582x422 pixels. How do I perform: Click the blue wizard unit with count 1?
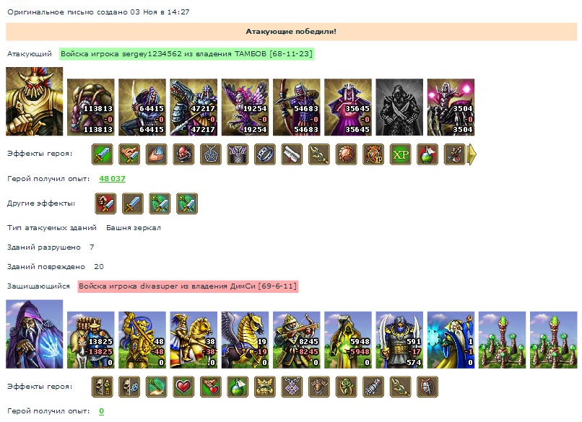451,340
